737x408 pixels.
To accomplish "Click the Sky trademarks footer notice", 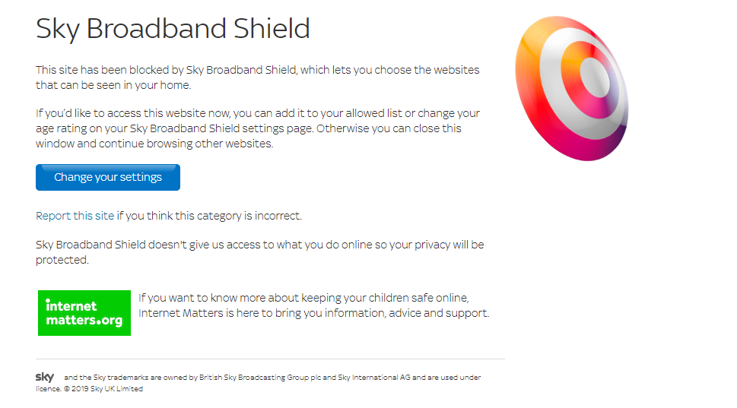I will [x=259, y=383].
